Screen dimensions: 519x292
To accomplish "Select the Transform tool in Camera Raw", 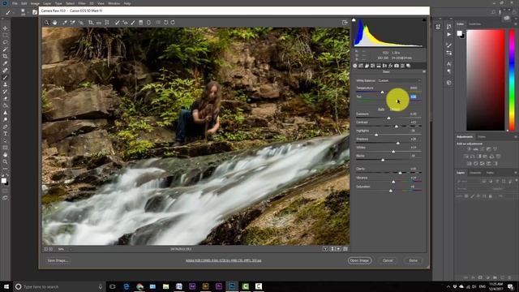I will [x=107, y=23].
